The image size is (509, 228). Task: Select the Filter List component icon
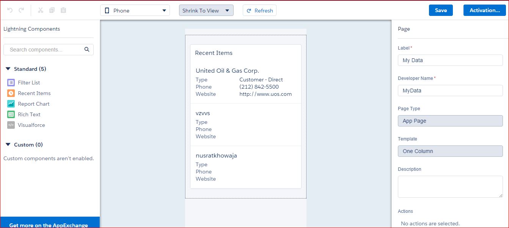[11, 83]
